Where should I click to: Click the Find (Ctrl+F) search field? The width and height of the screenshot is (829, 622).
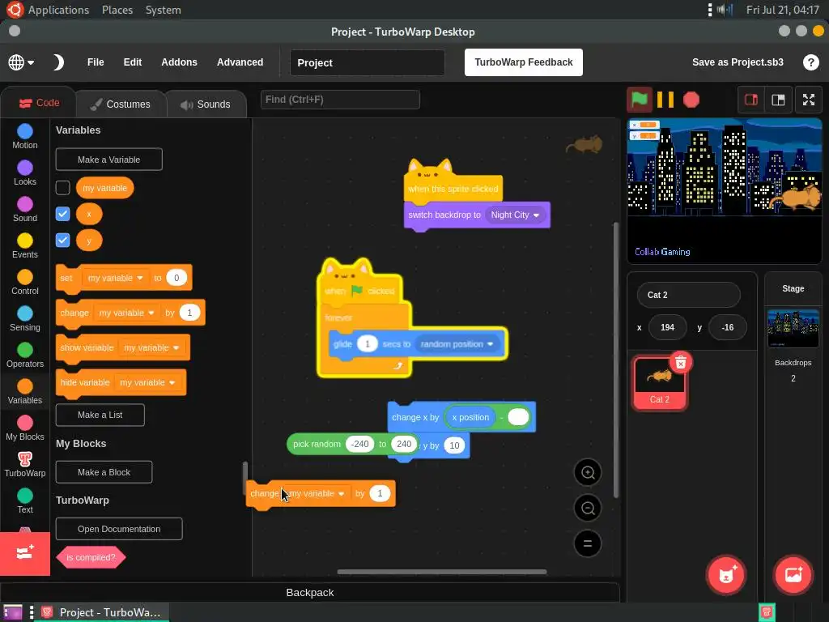(340, 100)
